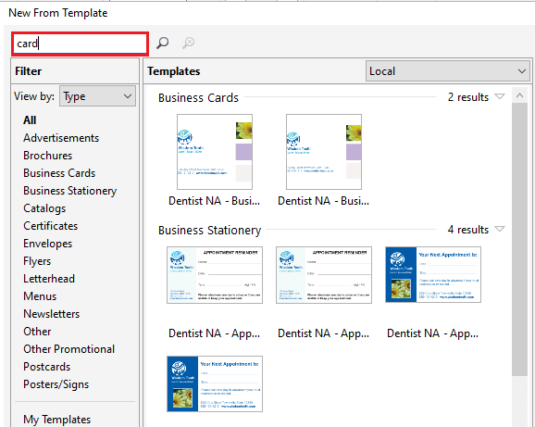
Task: Collapse the Business Stationery results group
Action: click(500, 229)
